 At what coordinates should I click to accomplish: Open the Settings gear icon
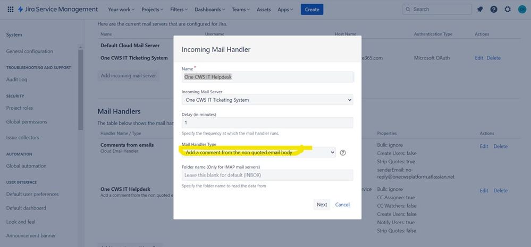point(507,10)
